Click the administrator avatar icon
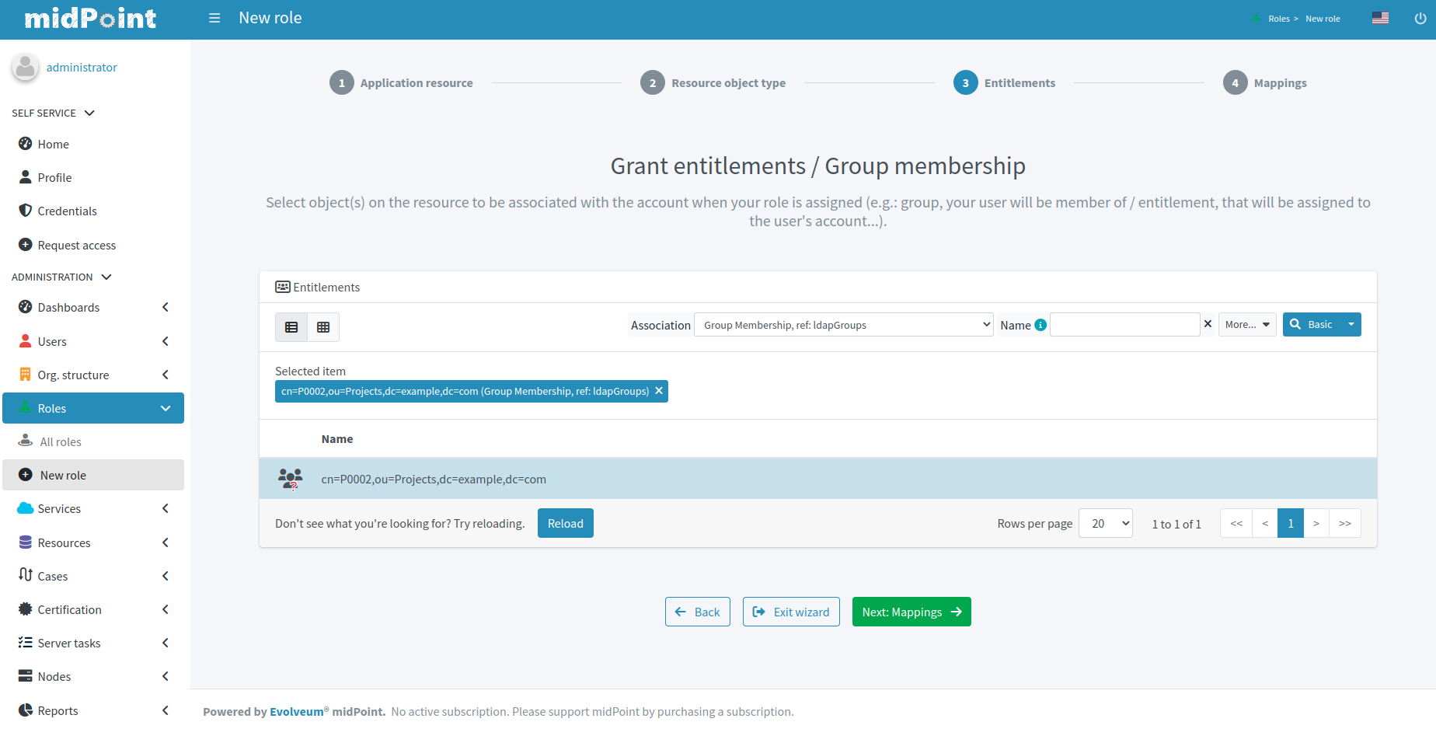The width and height of the screenshot is (1436, 729). 26,68
